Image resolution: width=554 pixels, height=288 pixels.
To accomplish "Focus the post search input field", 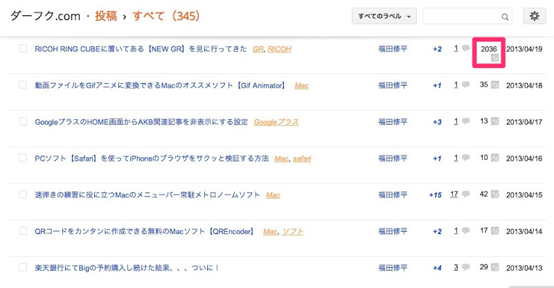I will (462, 16).
